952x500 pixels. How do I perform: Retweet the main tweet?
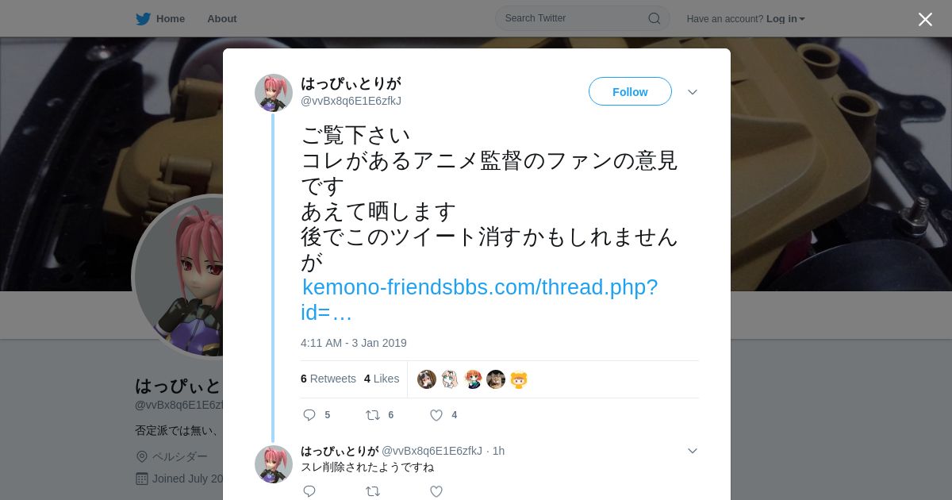click(372, 415)
